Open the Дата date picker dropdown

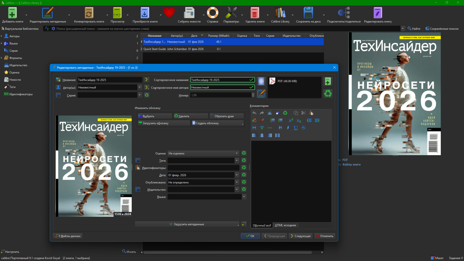pos(236,175)
